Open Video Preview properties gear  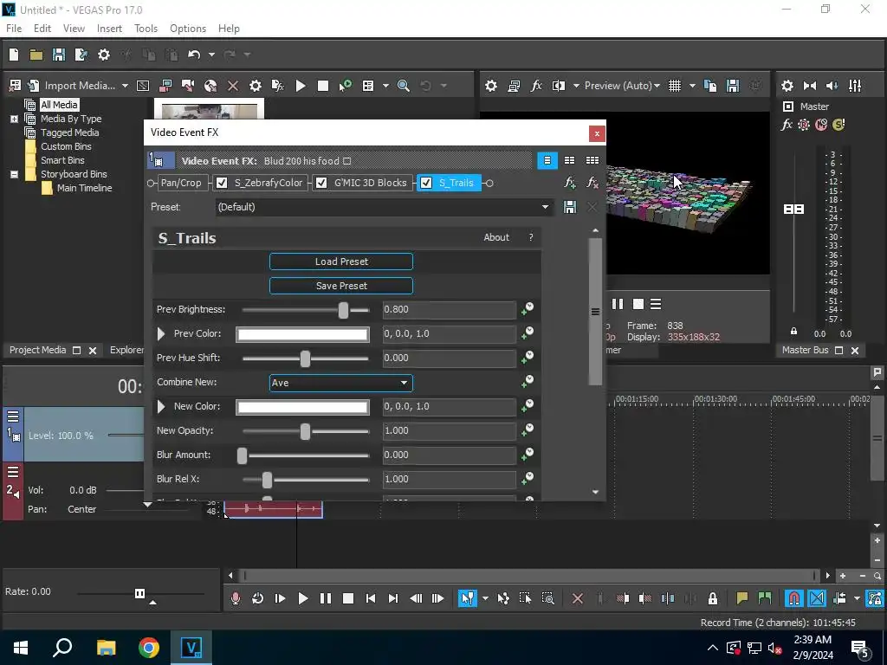[491, 86]
